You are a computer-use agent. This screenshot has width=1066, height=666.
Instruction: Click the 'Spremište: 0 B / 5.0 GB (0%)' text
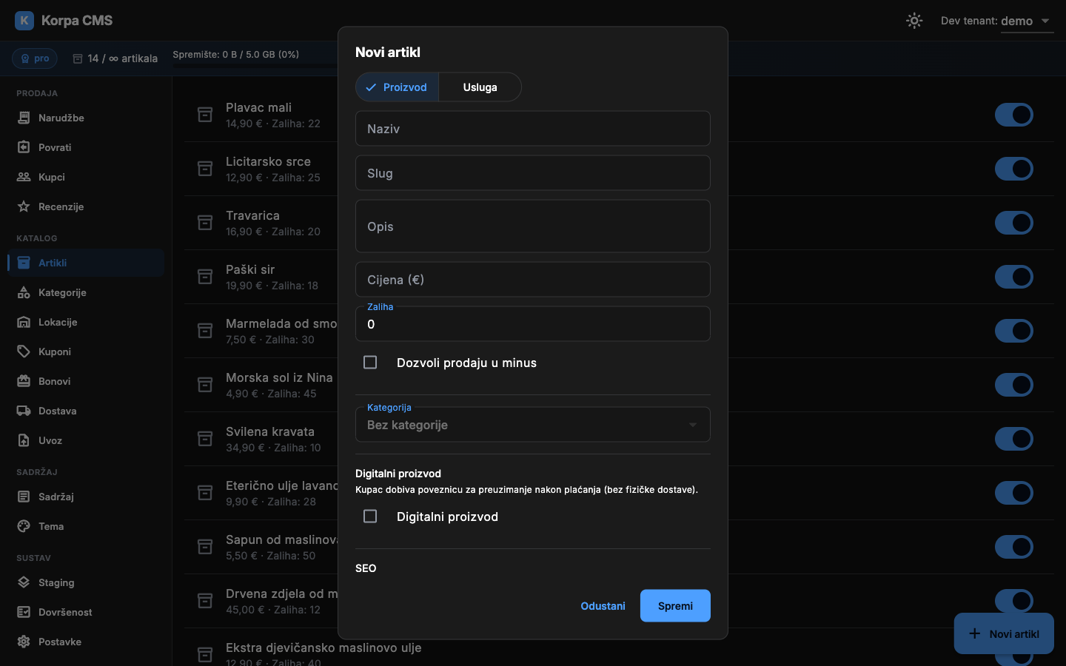(236, 54)
